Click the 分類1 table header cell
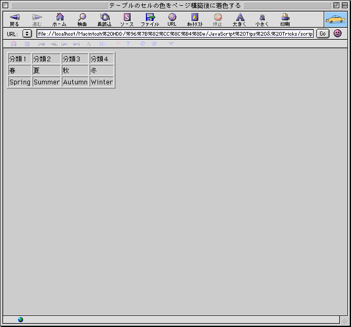The width and height of the screenshot is (351, 327). (19, 59)
